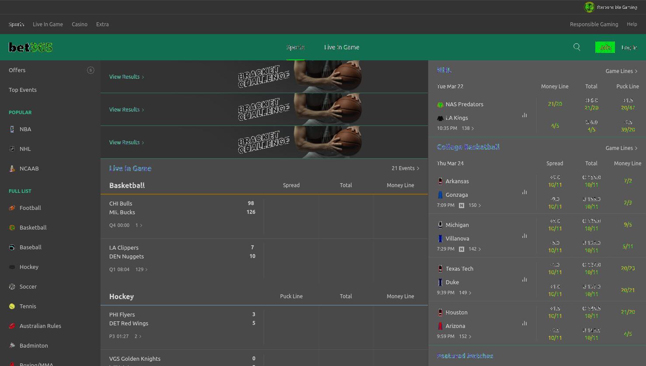Select the NCAAB sidebar icon
Screen dimensions: 646x366
(12, 168)
